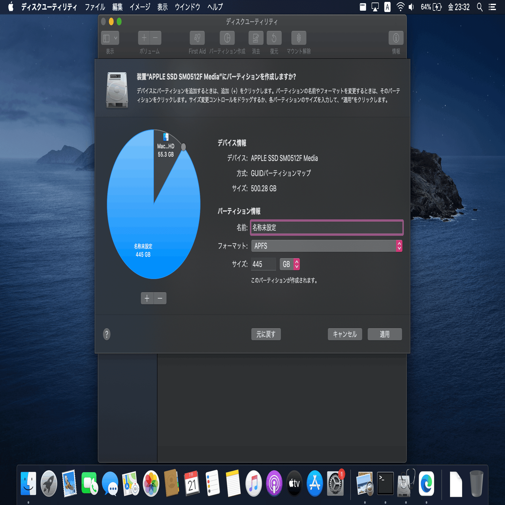
Task: Add a partition with the plus button
Action: (147, 298)
